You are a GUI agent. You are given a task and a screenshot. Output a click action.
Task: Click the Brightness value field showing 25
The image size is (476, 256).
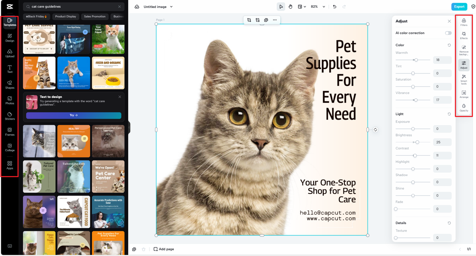(442, 142)
